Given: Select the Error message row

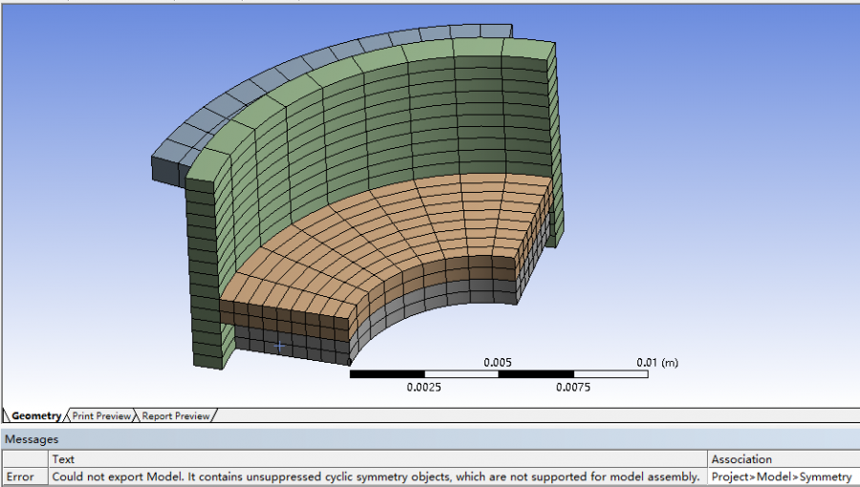Looking at the screenshot, I should pyautogui.click(x=431, y=476).
